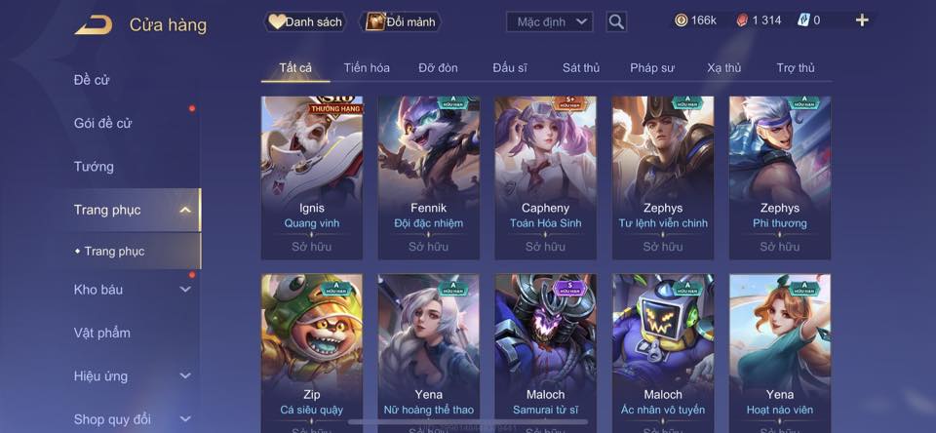Image resolution: width=936 pixels, height=433 pixels.
Task: Expand the Shop quy đổi section
Action: (185, 419)
